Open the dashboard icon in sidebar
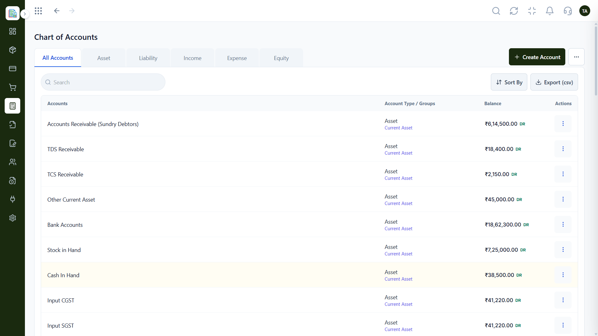Screen dimensions: 598x336 (x=12, y=31)
